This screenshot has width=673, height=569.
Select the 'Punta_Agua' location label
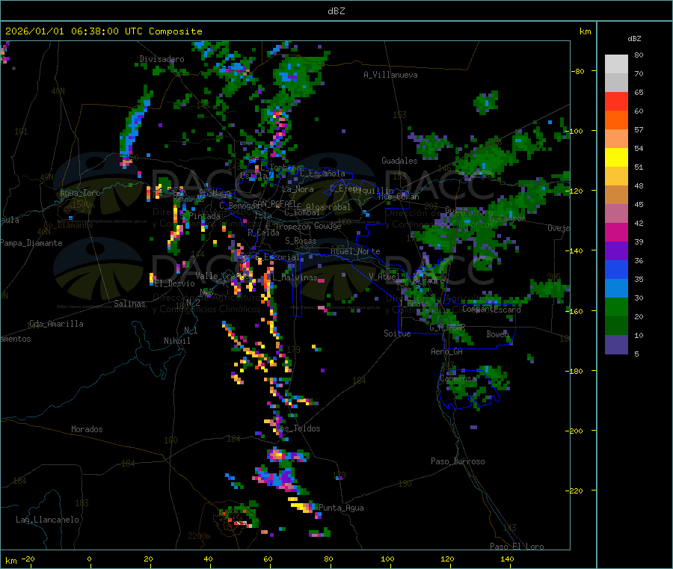341,508
